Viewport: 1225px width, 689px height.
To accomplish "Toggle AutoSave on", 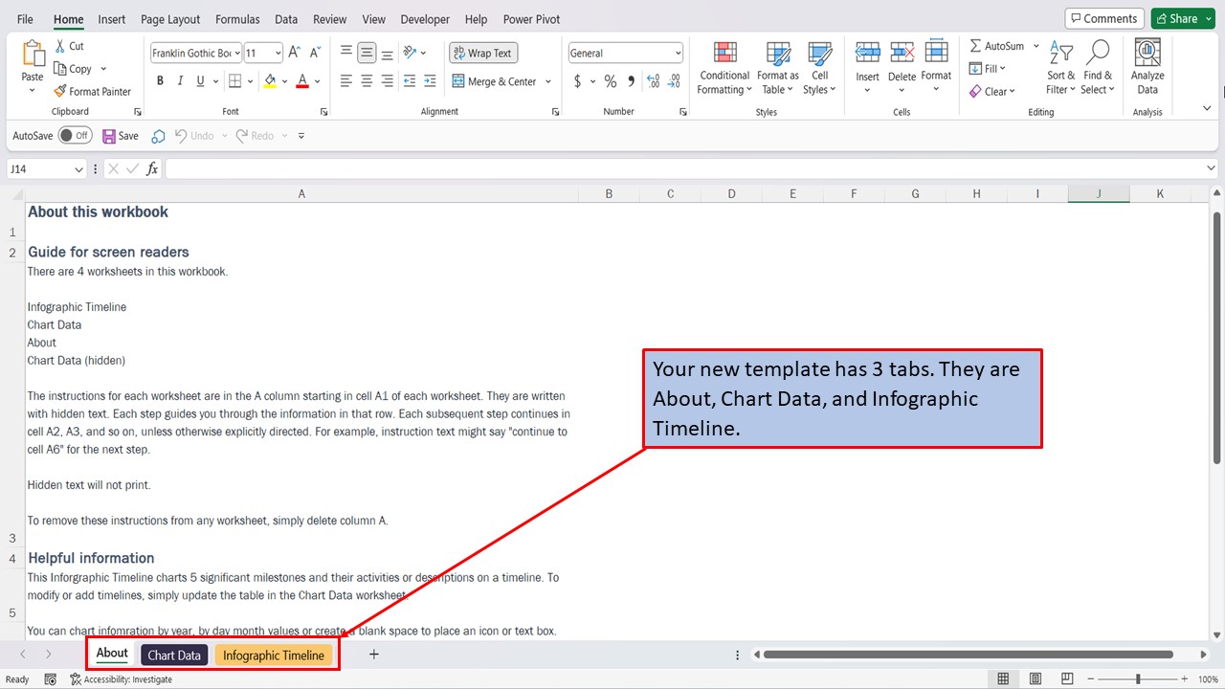I will pyautogui.click(x=75, y=135).
